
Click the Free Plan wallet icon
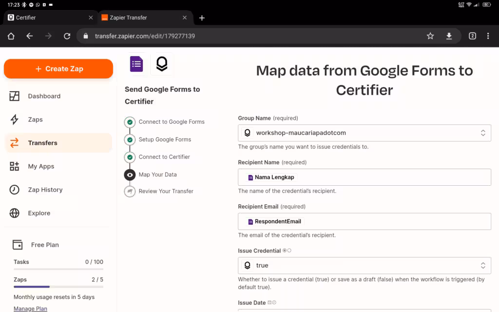pos(18,245)
